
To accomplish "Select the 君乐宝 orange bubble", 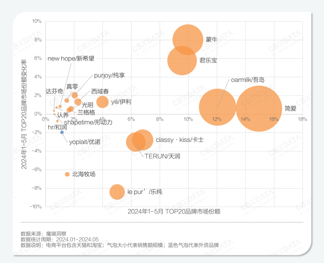I will [182, 60].
